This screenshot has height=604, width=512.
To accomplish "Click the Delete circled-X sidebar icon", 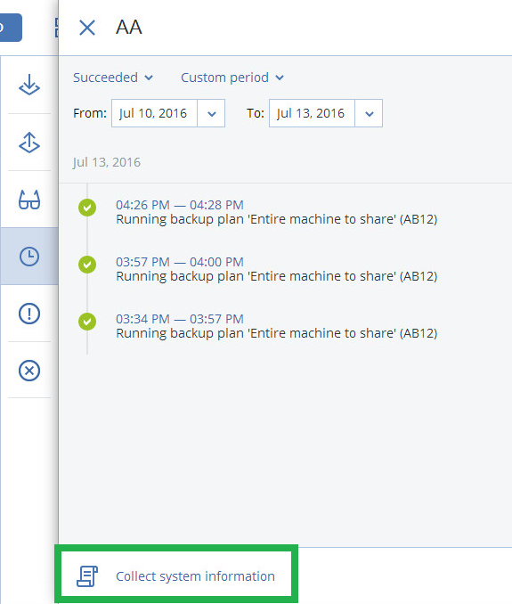I will click(x=29, y=371).
